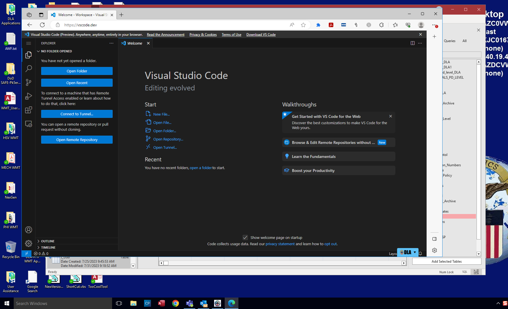Open the Manage gear in activity bar

28,243
